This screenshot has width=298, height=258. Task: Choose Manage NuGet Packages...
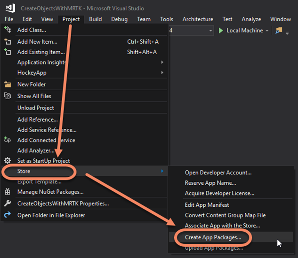pos(85,192)
